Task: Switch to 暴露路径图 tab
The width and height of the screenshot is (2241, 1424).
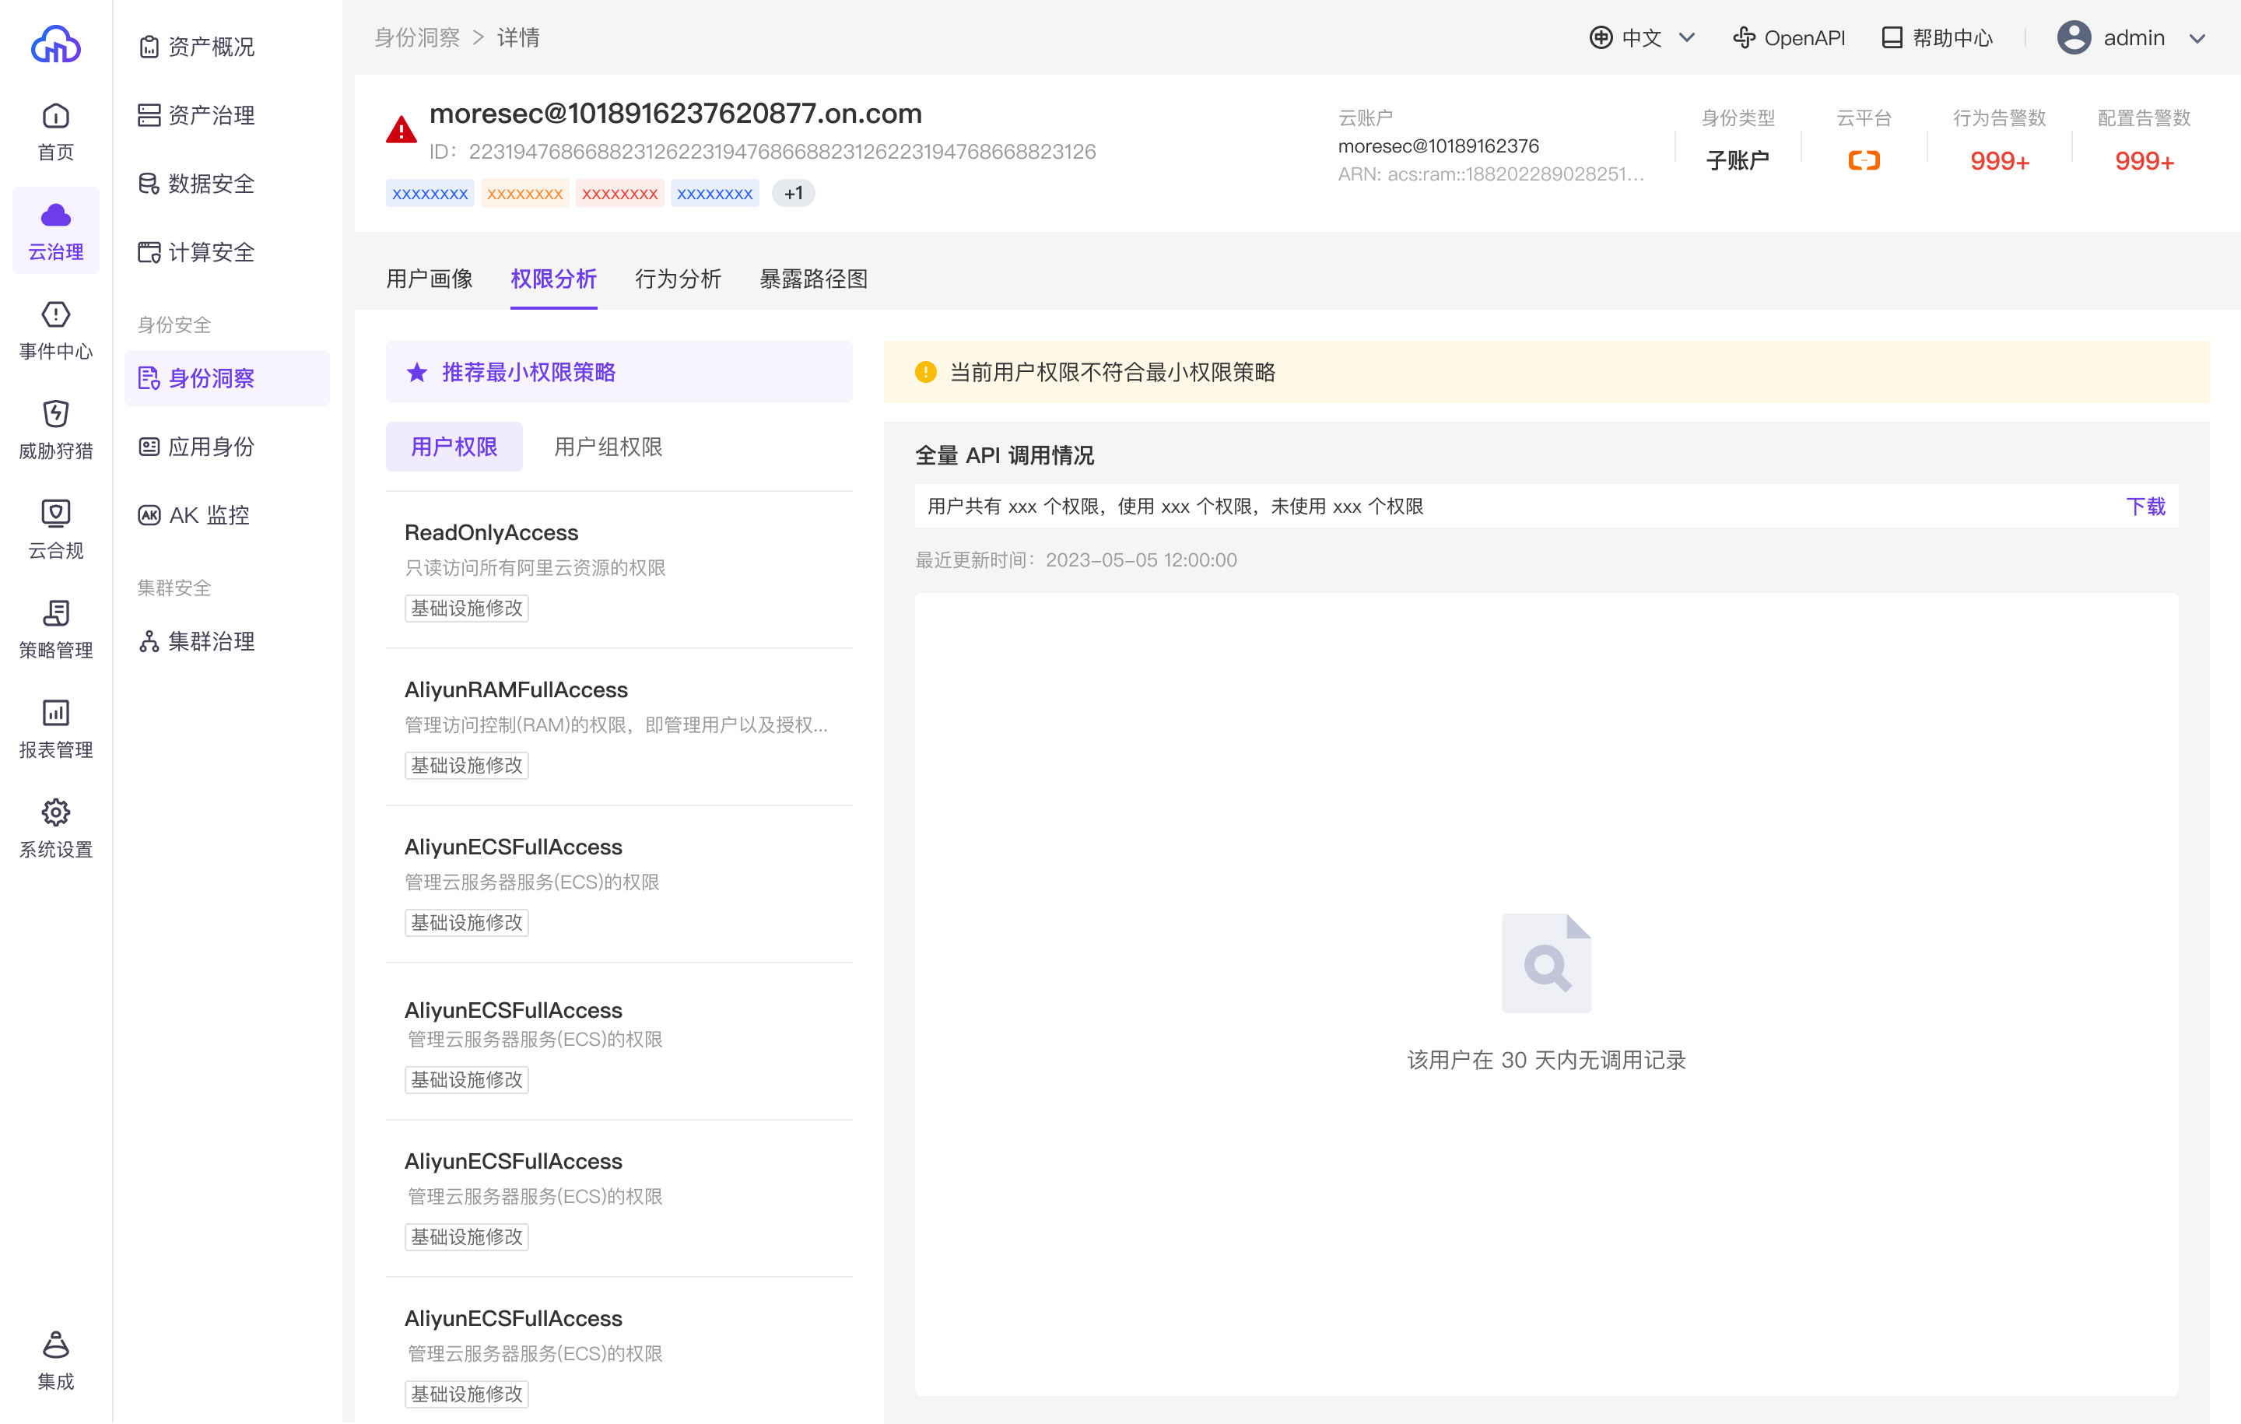Action: pos(813,279)
